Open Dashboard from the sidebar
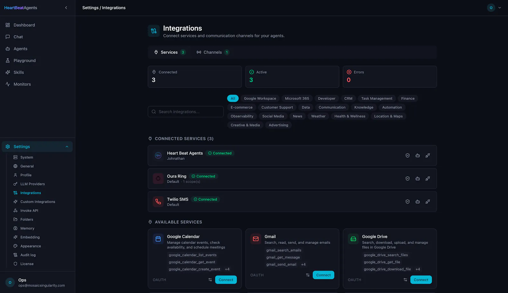The width and height of the screenshot is (508, 293). (x=37, y=25)
